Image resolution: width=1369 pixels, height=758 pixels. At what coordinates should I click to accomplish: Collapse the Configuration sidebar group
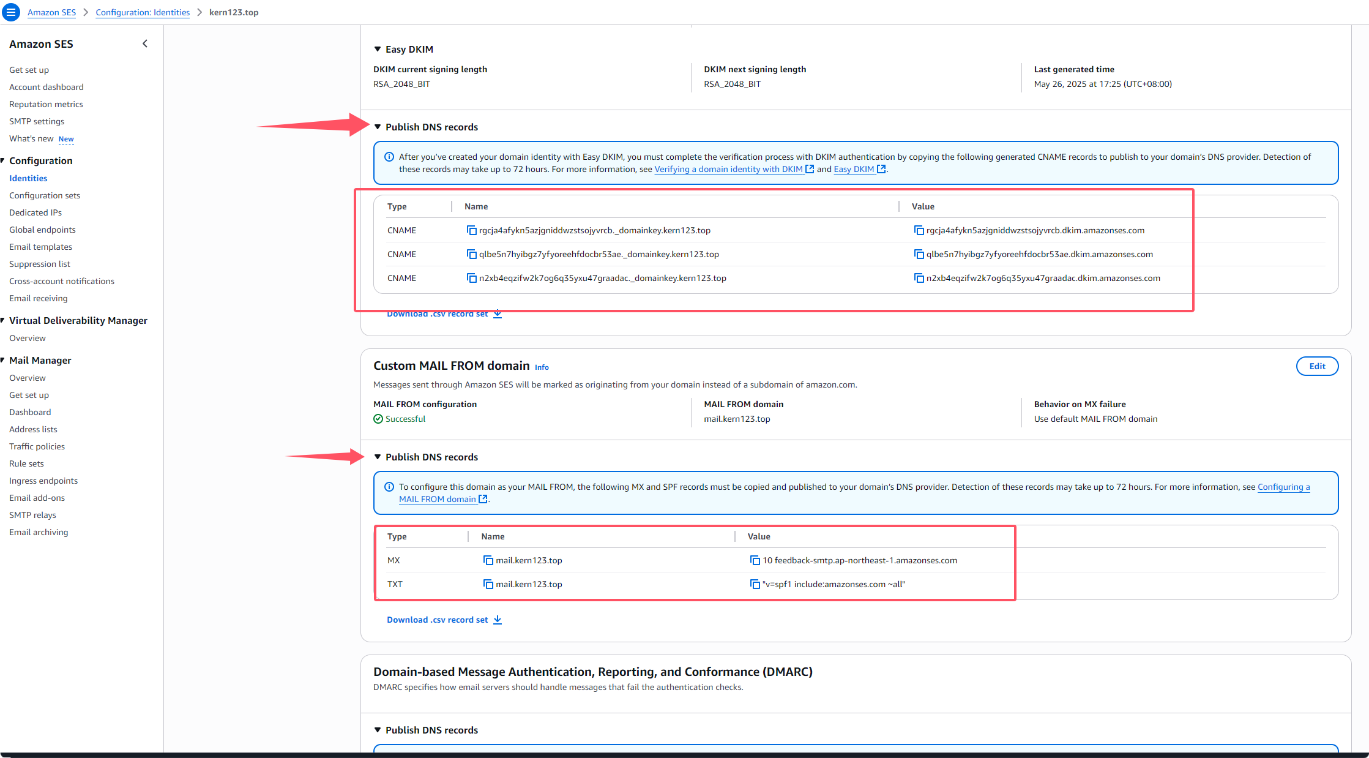click(3, 160)
